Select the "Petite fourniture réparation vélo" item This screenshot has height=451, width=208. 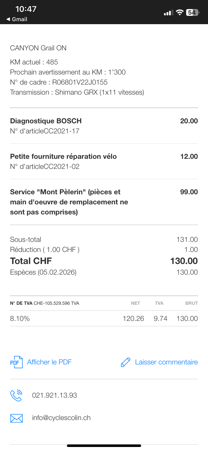[x=63, y=157]
